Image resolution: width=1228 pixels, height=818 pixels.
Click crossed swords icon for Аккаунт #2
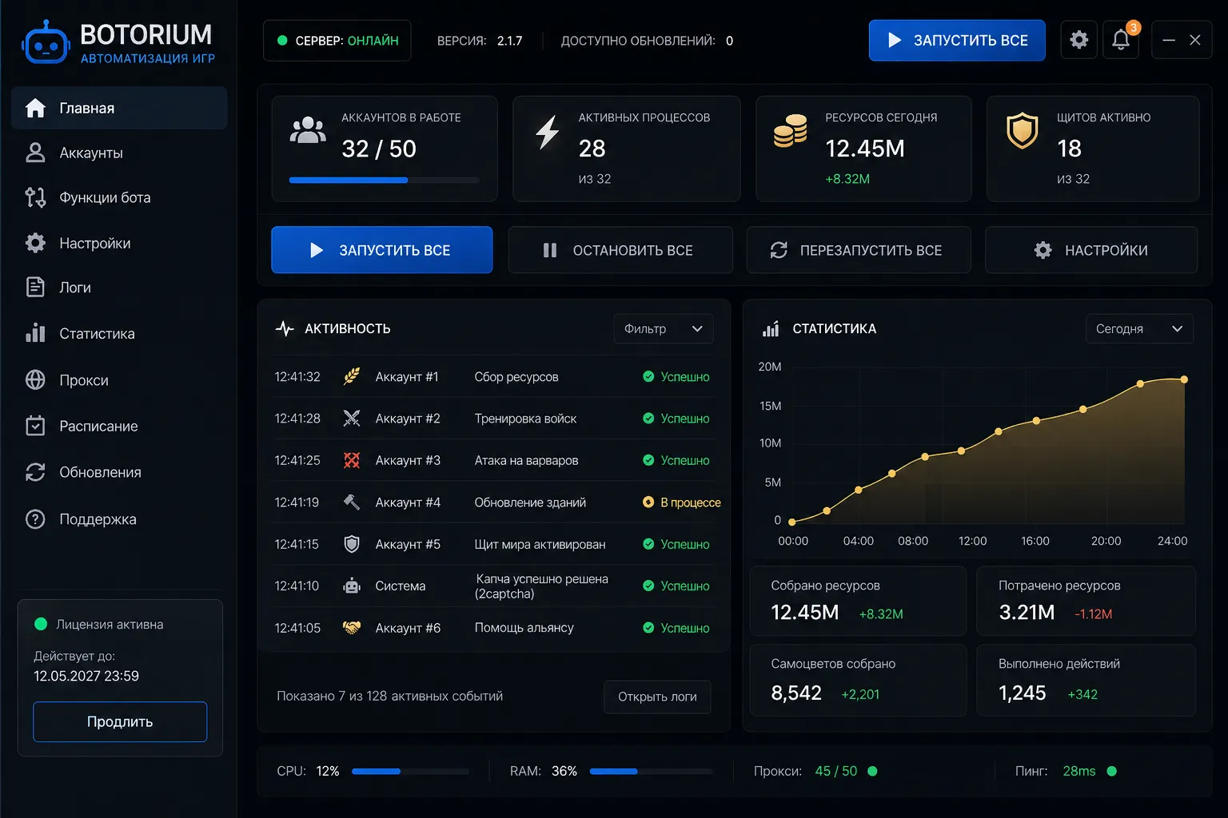point(351,418)
